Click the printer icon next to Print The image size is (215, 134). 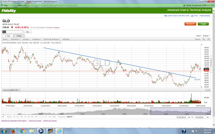pos(192,16)
